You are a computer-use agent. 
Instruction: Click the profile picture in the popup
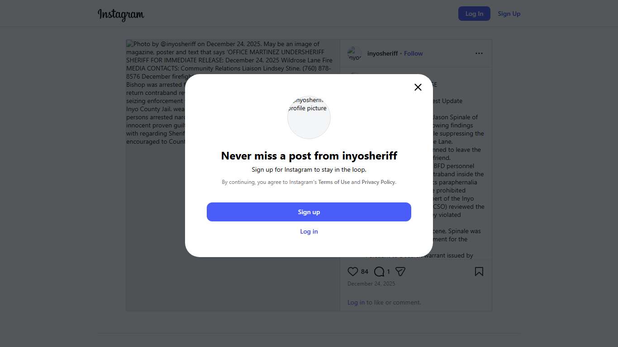click(309, 117)
